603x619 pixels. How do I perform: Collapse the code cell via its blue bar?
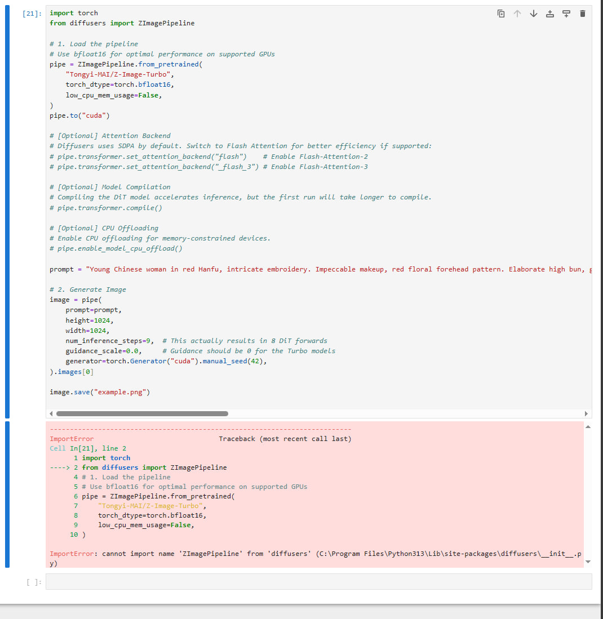7,211
